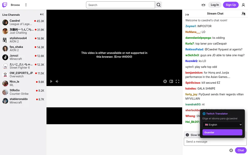Open the Twitch home logo
248x155 pixels.
pyautogui.click(x=5, y=5)
